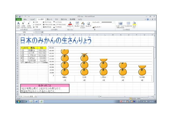The width and height of the screenshot is (173, 115).
Task: Select the みかんの生産量 sheet tab
Action: point(28,96)
